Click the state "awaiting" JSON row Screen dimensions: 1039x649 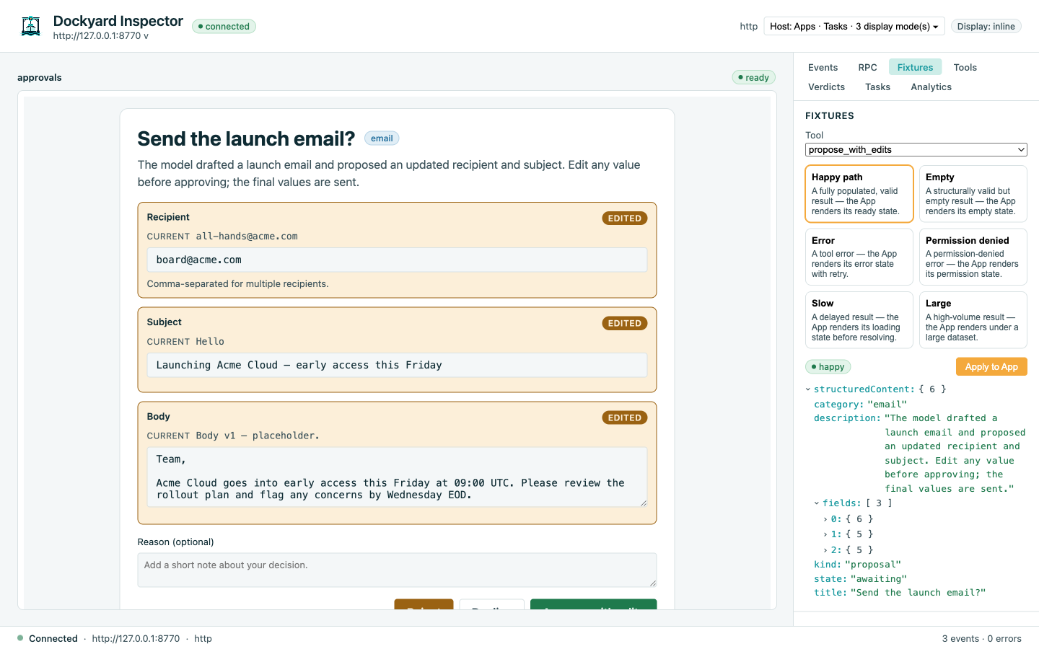[860, 579]
